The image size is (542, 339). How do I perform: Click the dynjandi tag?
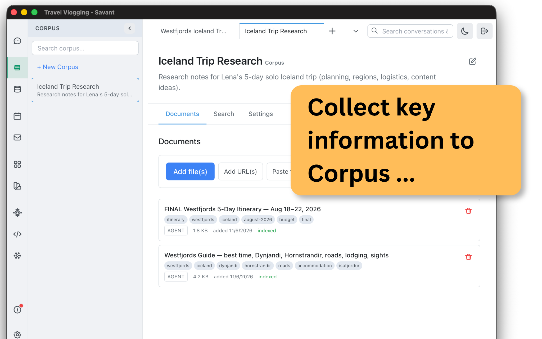[x=228, y=266]
